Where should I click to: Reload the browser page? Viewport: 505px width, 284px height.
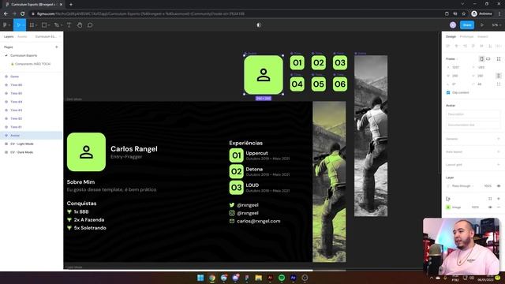pos(23,14)
